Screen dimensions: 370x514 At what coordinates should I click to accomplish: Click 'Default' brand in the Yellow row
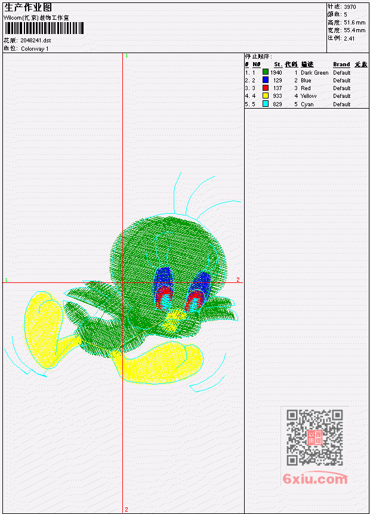pos(342,96)
